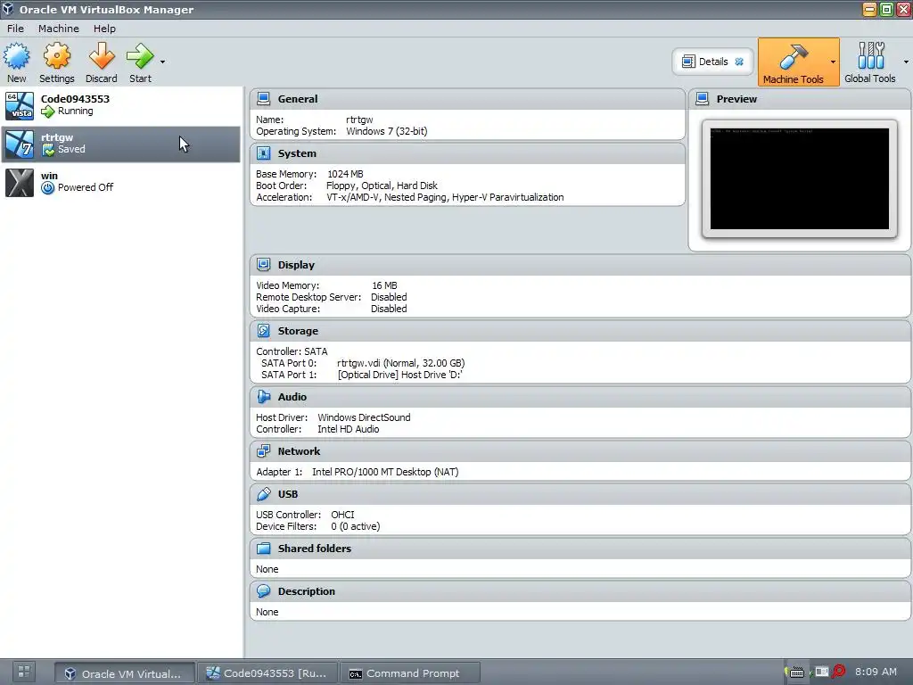Click the Running state arrow icon
913x685 pixels.
tap(48, 111)
